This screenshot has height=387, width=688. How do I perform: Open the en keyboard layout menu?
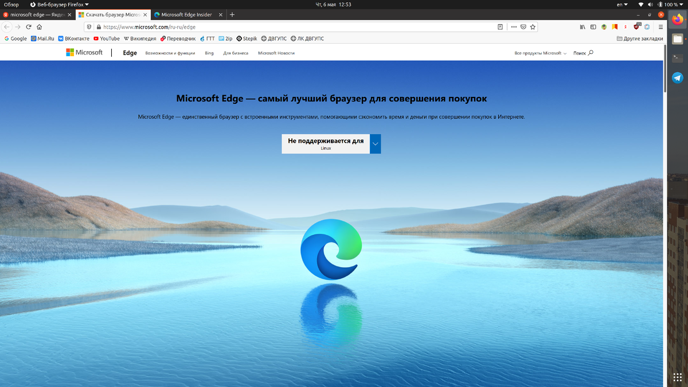(x=621, y=4)
